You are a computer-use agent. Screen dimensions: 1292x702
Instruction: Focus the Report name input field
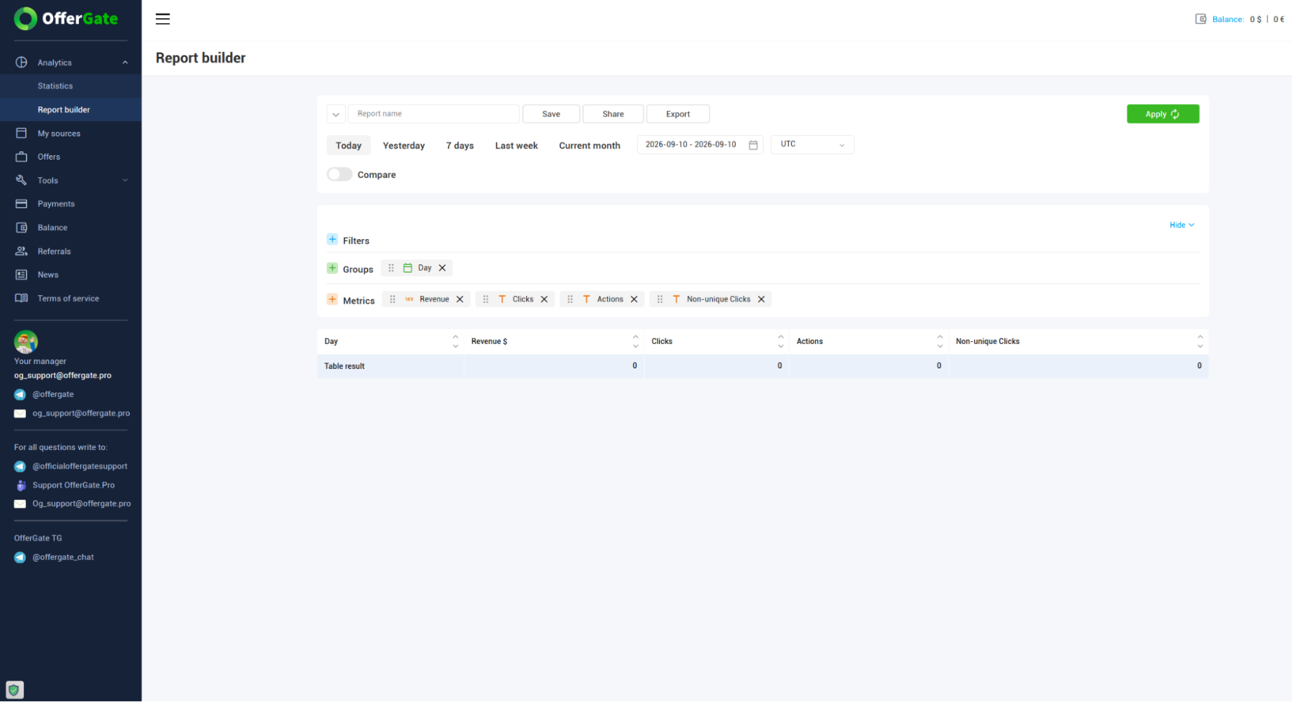point(434,114)
